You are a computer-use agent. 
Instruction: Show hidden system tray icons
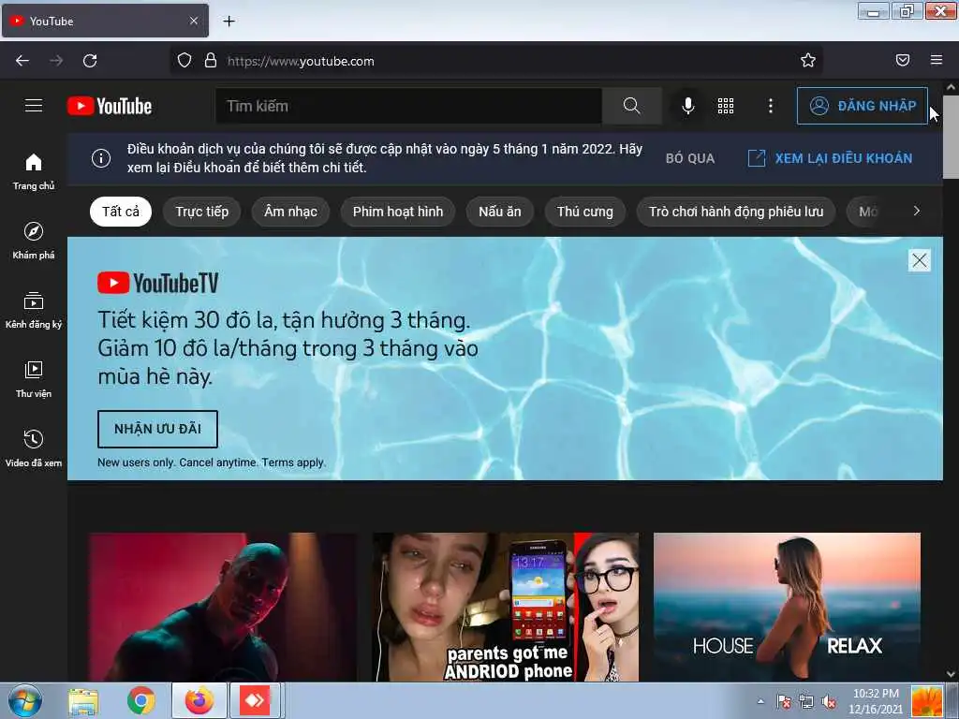click(x=760, y=701)
